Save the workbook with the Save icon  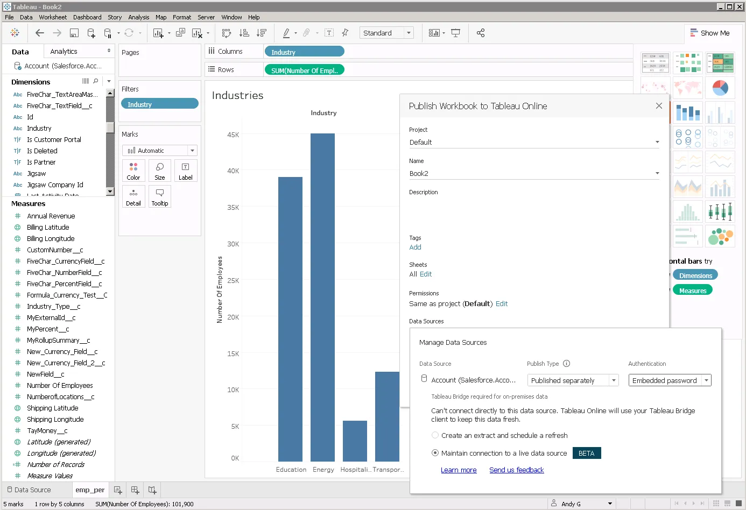[73, 33]
